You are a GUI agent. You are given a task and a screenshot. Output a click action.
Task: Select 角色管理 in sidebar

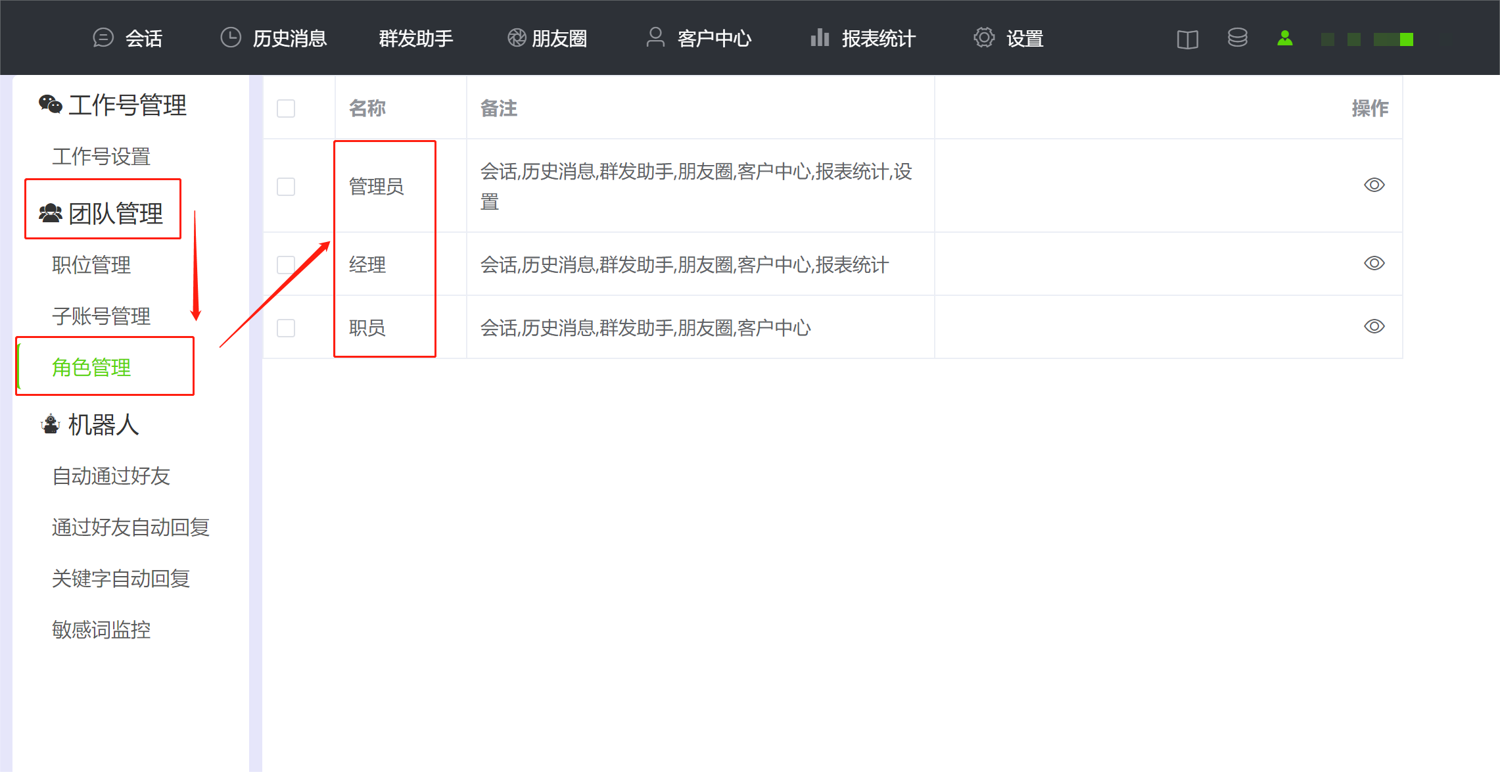91,368
